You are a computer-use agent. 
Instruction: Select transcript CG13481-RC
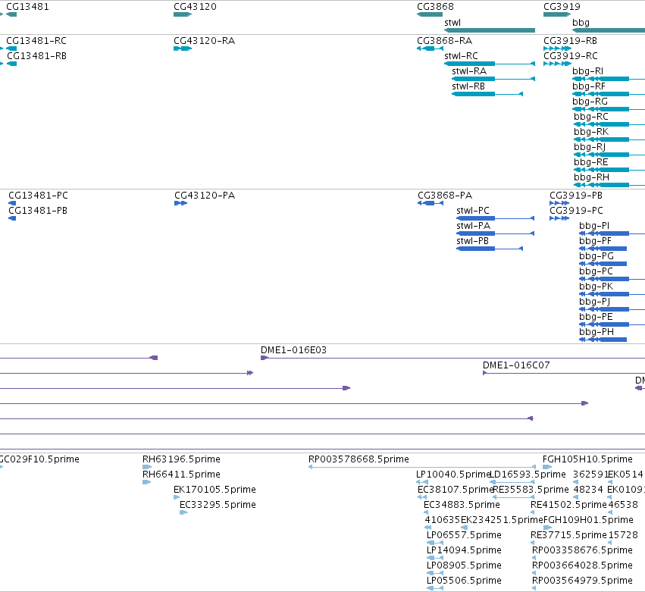11,49
